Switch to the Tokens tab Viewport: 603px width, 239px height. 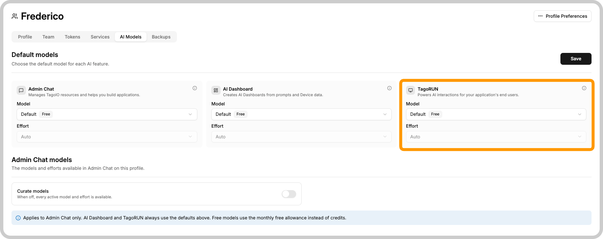(x=73, y=37)
